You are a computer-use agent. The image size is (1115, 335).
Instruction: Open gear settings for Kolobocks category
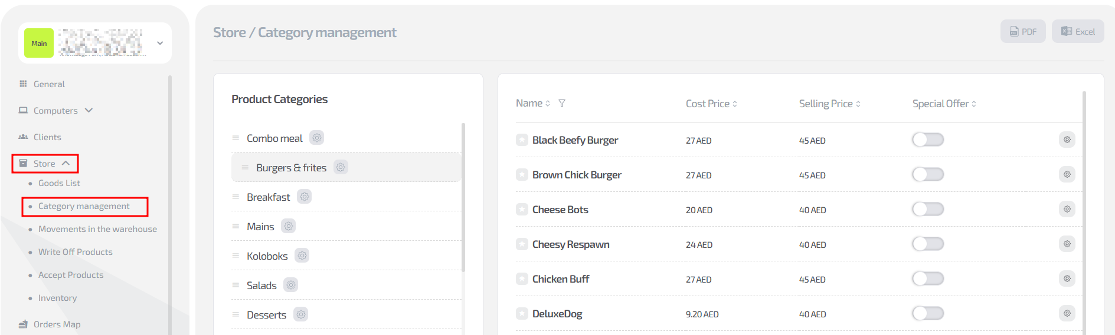[x=302, y=256]
